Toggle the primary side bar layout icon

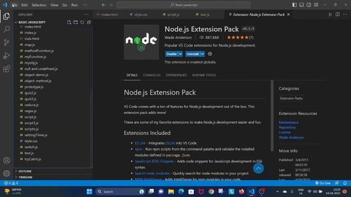pyautogui.click(x=295, y=5)
